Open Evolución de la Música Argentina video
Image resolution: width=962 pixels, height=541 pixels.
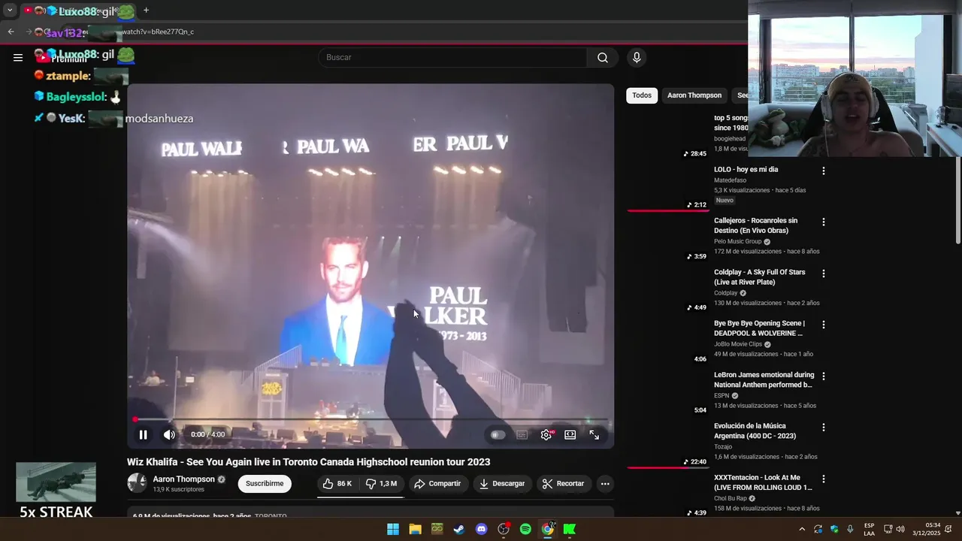coord(755,431)
